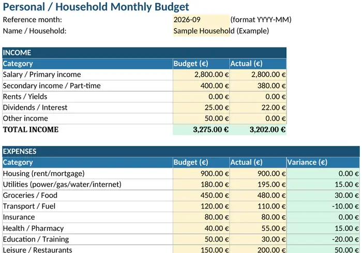Click Secondary income budget 400.00 €

[201, 86]
